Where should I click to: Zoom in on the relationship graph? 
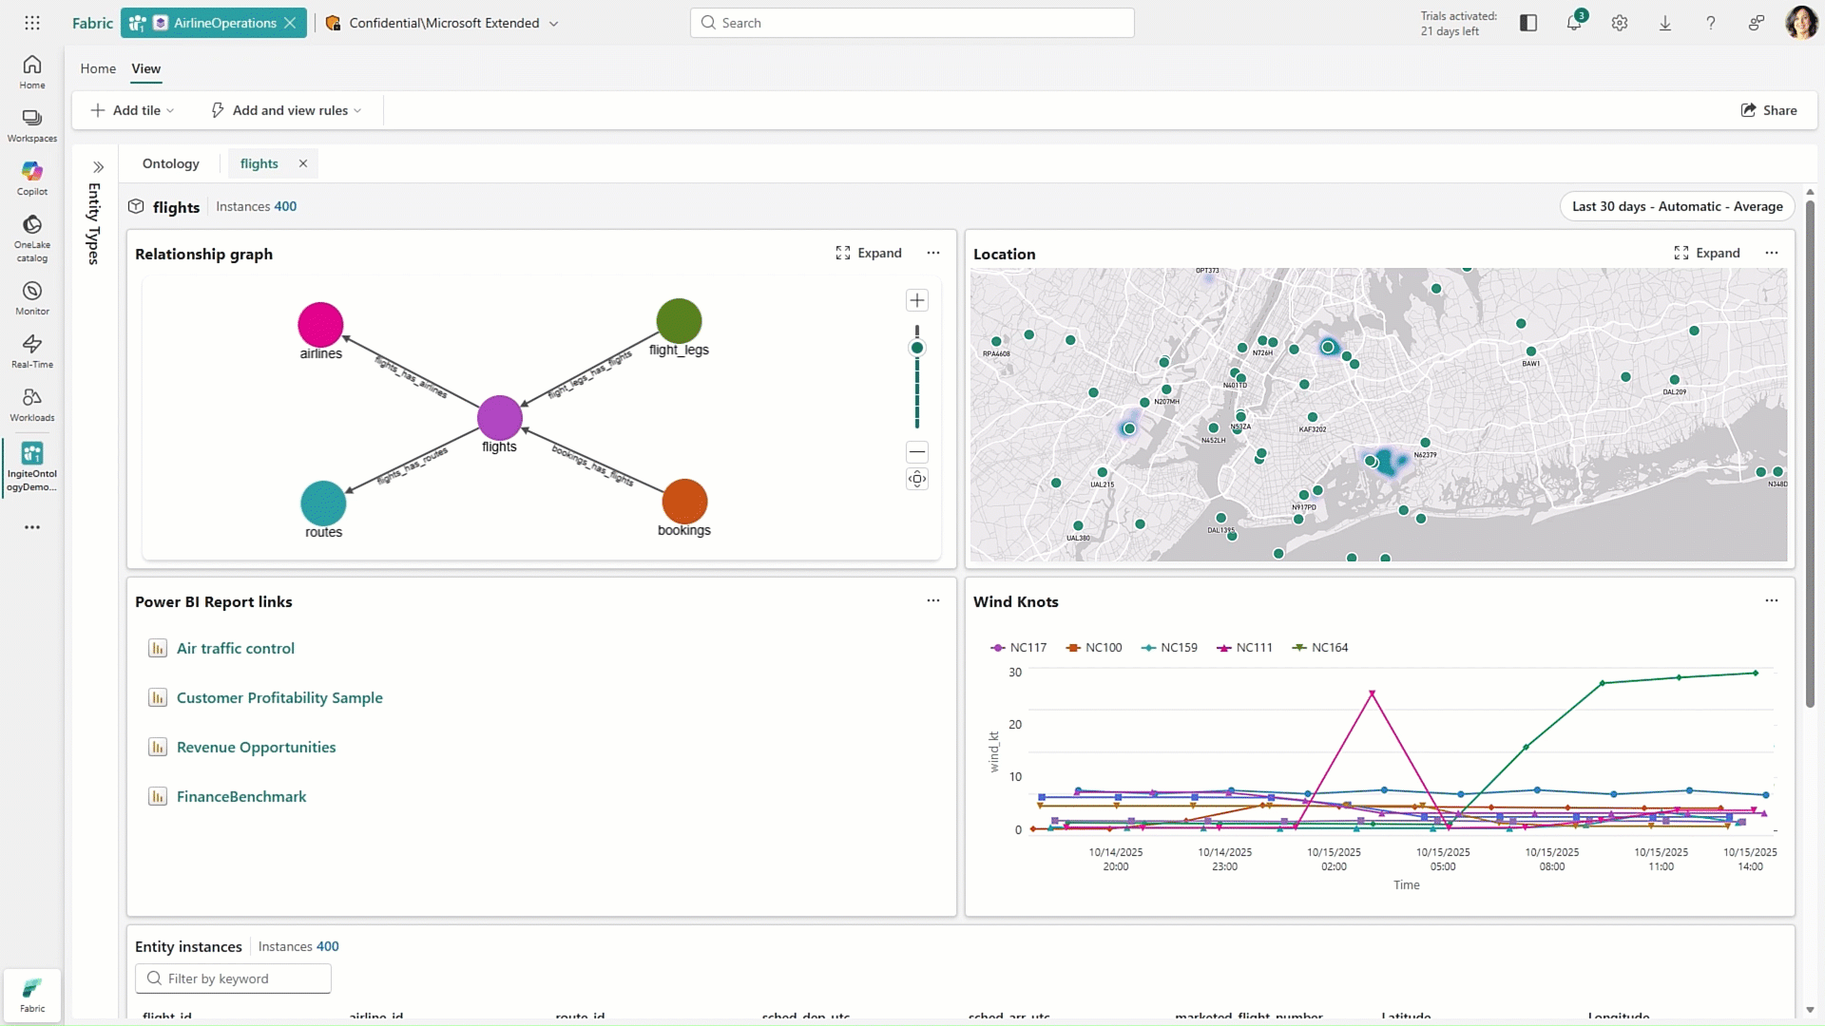(916, 300)
